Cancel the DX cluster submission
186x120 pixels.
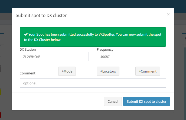113,101
